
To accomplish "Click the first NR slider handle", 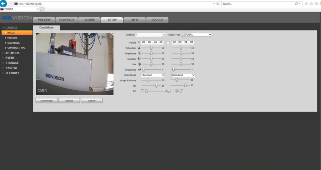I will pyautogui.click(x=157, y=85).
